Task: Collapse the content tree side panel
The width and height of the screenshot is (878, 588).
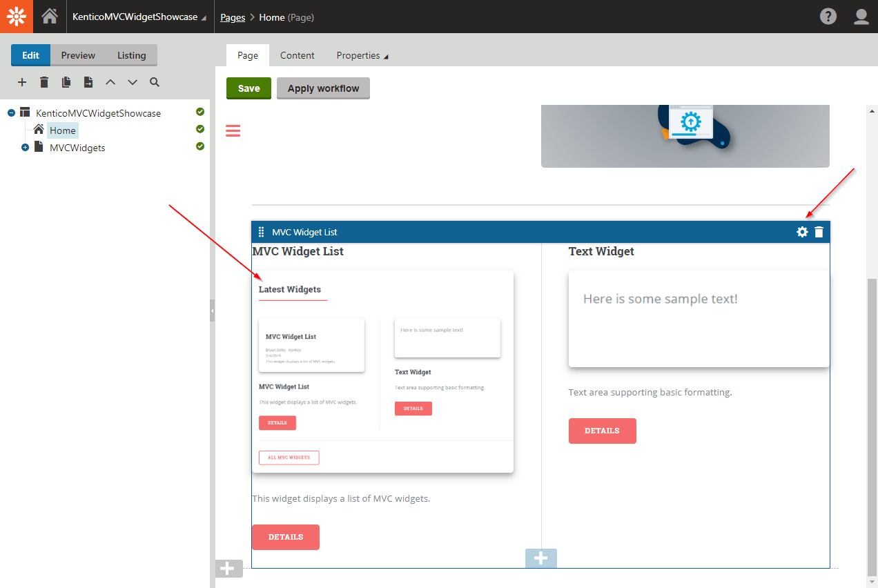Action: (213, 311)
